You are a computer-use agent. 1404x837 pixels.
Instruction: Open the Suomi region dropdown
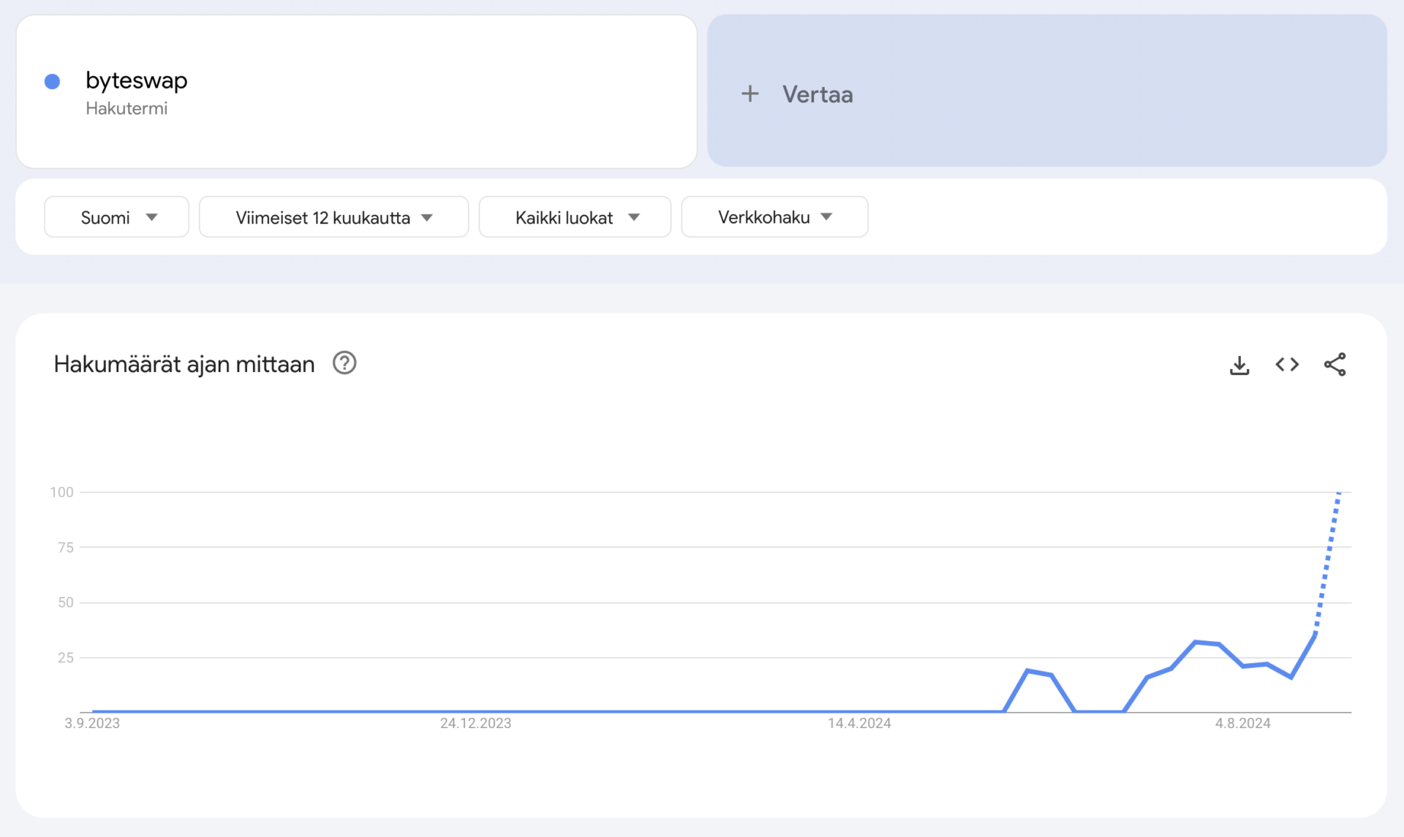116,216
